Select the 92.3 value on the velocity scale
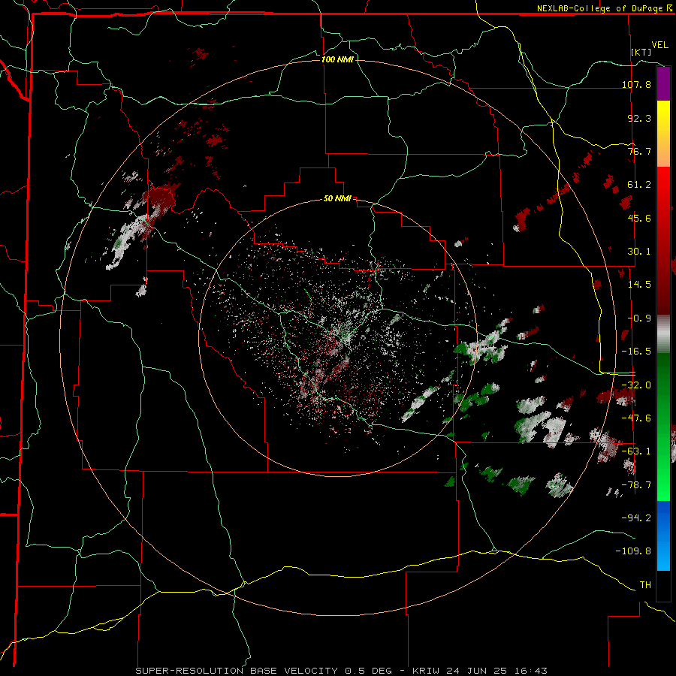Viewport: 676px width, 676px height. click(639, 118)
